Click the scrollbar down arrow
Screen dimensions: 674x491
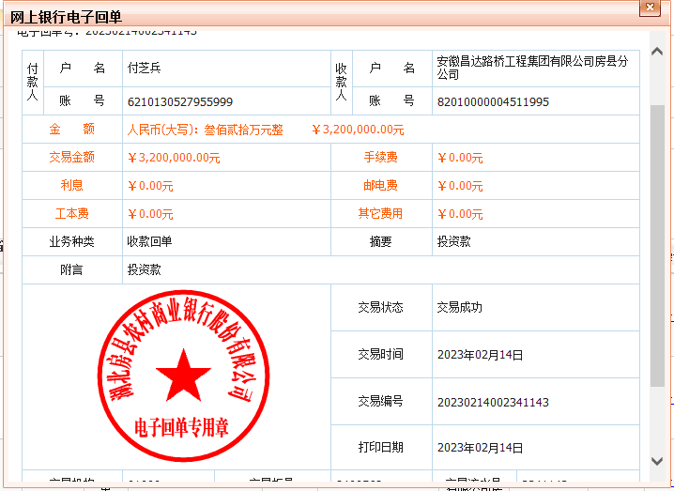coord(657,460)
